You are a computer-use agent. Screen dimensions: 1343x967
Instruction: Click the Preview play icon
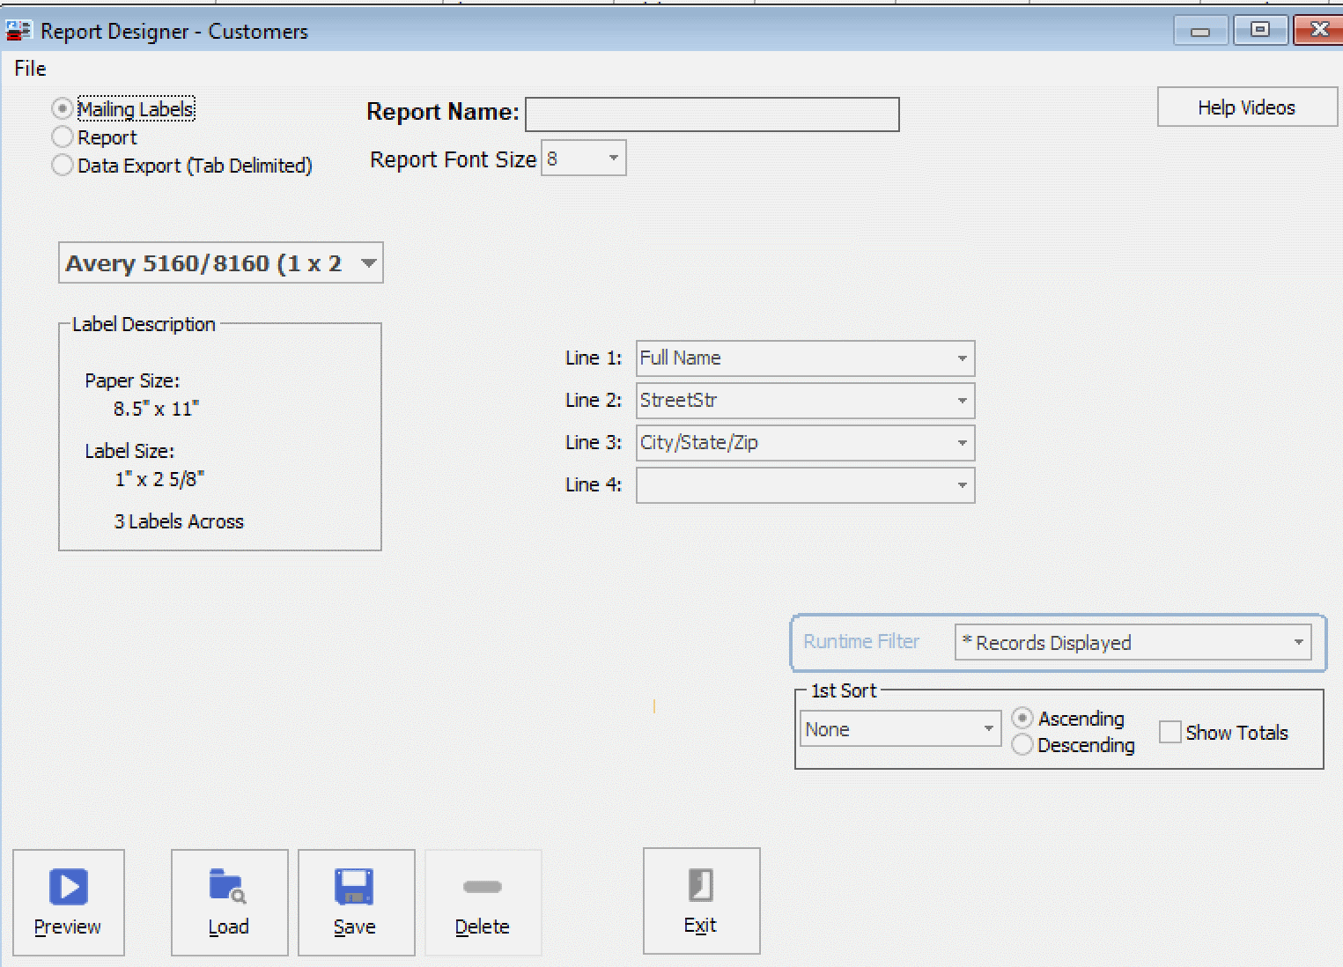(68, 888)
